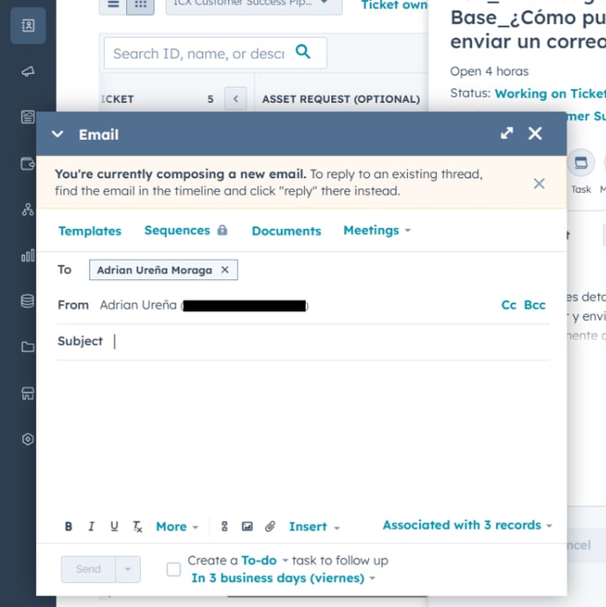Minimize the Email composer with the chevron
The height and width of the screenshot is (607, 606).
(57, 134)
